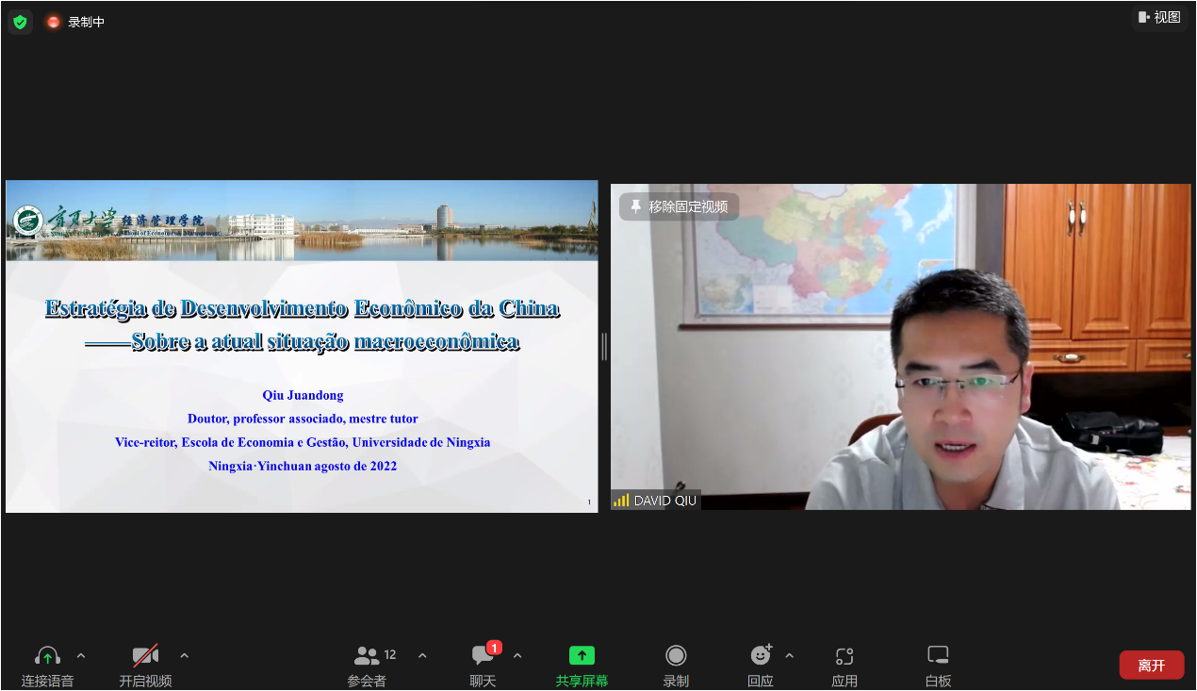Click the red Leave (离开) button
The height and width of the screenshot is (691, 1197).
1151,665
